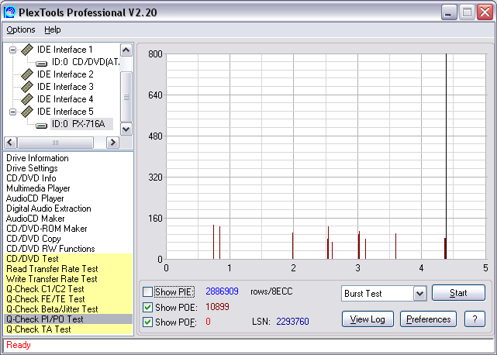The image size is (497, 355).
Task: Click the question mark help button
Action: click(475, 319)
